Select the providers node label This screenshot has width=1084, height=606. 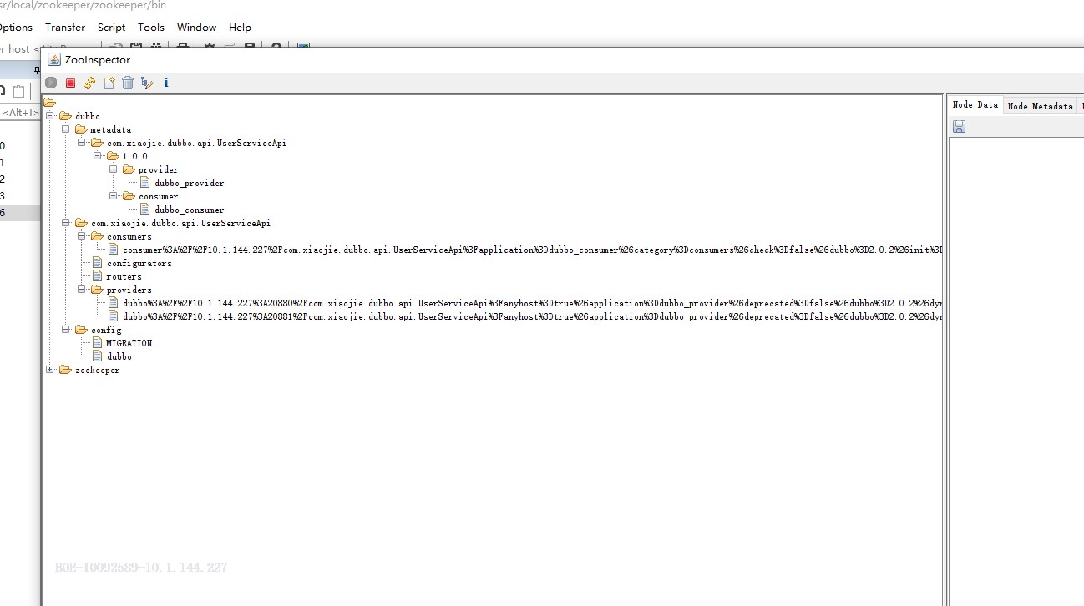[x=129, y=290]
